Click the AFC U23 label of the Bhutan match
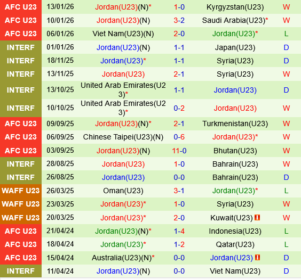 point(21,151)
